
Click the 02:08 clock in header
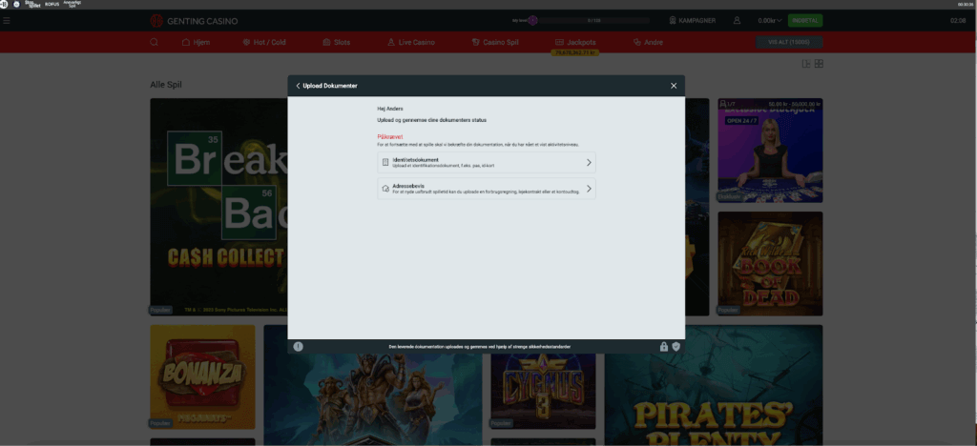(958, 21)
